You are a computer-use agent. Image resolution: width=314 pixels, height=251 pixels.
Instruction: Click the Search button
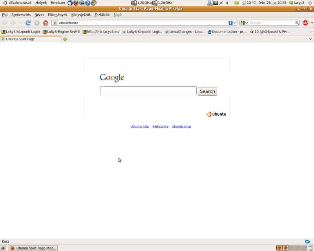207,91
